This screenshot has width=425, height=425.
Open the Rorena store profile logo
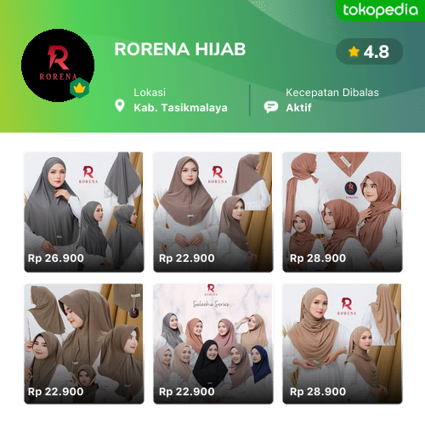pyautogui.click(x=58, y=65)
